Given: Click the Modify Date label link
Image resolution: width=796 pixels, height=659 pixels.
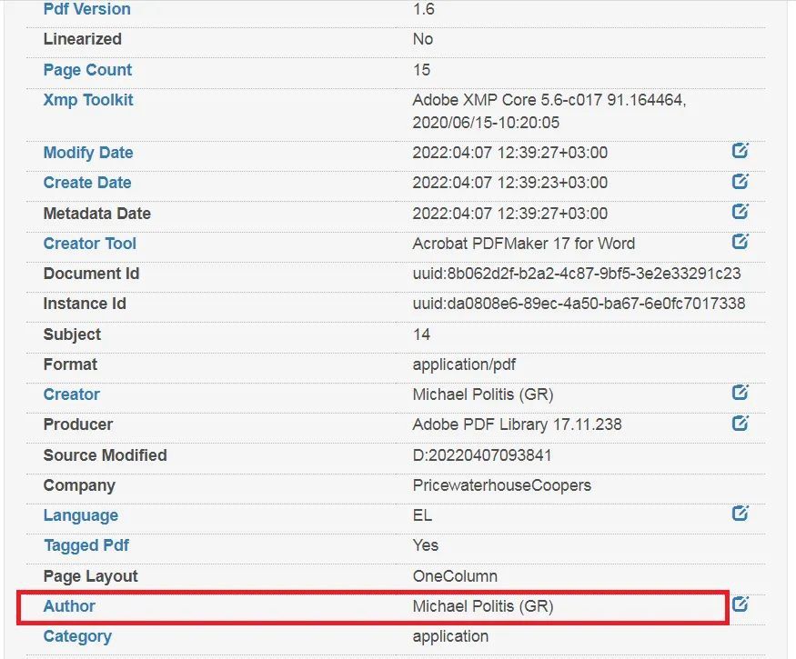Looking at the screenshot, I should 88,153.
